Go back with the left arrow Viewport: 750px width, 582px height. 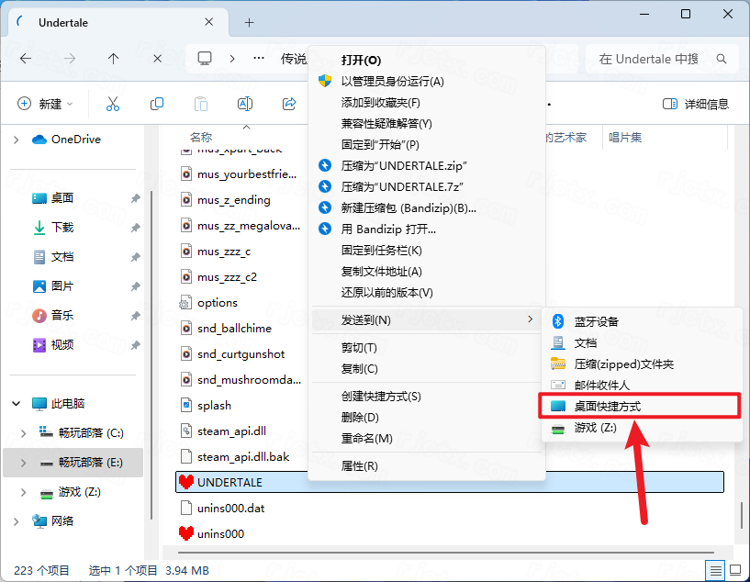tap(26, 59)
